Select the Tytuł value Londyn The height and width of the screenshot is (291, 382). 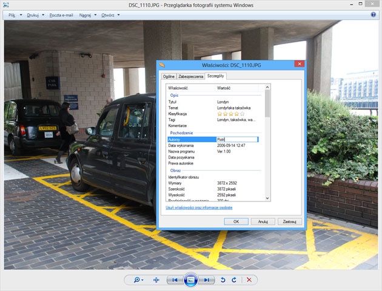223,102
